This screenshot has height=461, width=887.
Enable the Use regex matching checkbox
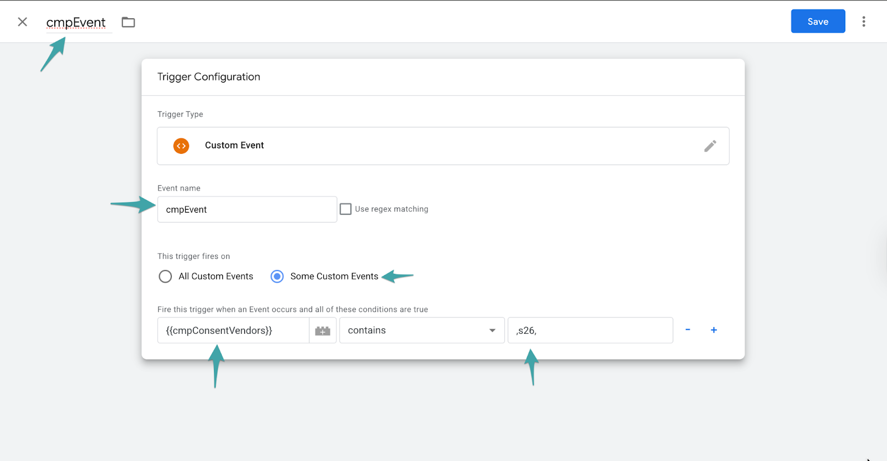tap(345, 209)
